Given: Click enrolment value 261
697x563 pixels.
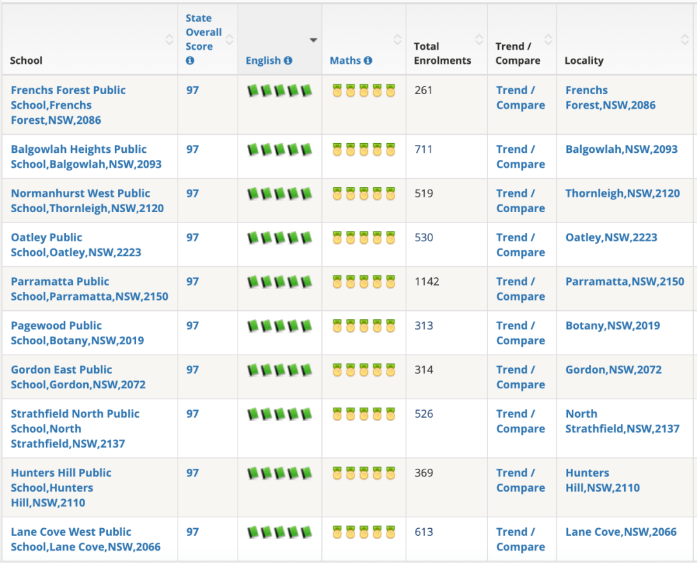Looking at the screenshot, I should (423, 90).
